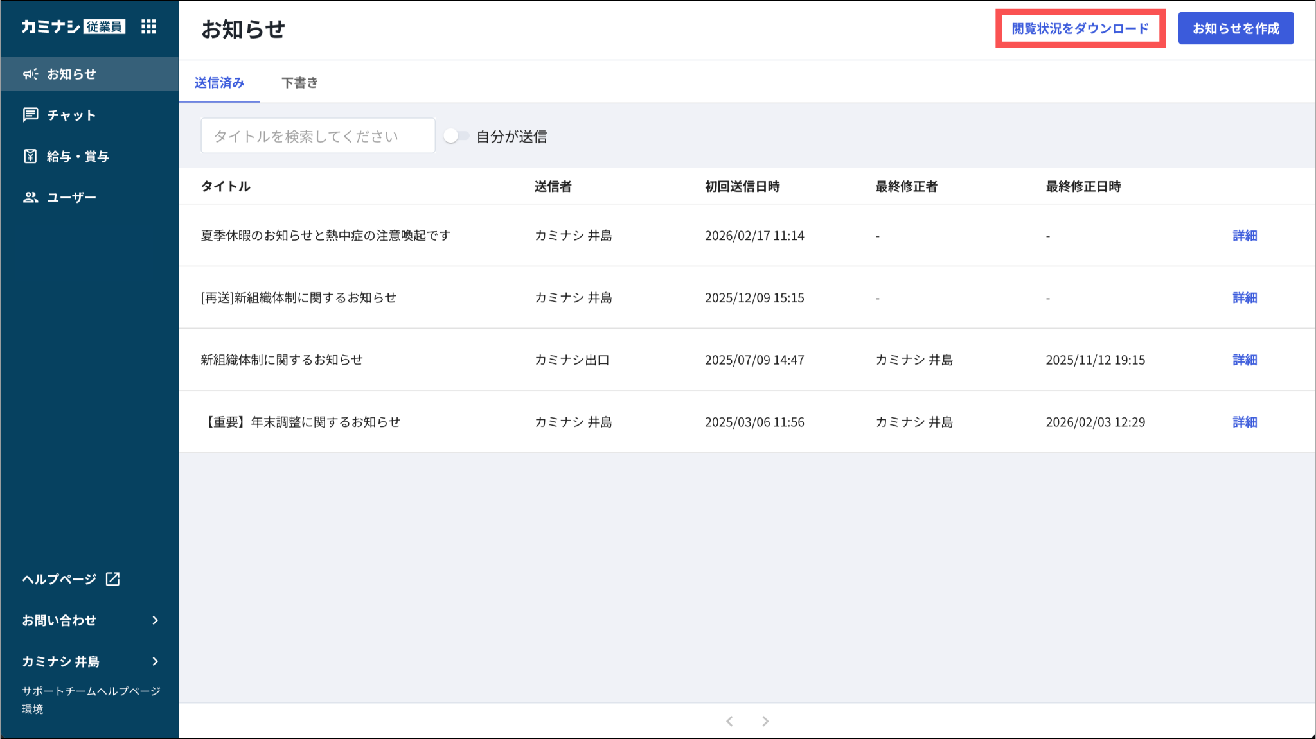This screenshot has width=1316, height=739.
Task: Click the 給与・賞与 yen document icon
Action: point(30,156)
